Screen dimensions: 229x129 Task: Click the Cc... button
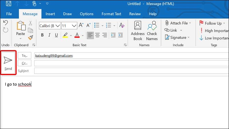click(x=25, y=63)
